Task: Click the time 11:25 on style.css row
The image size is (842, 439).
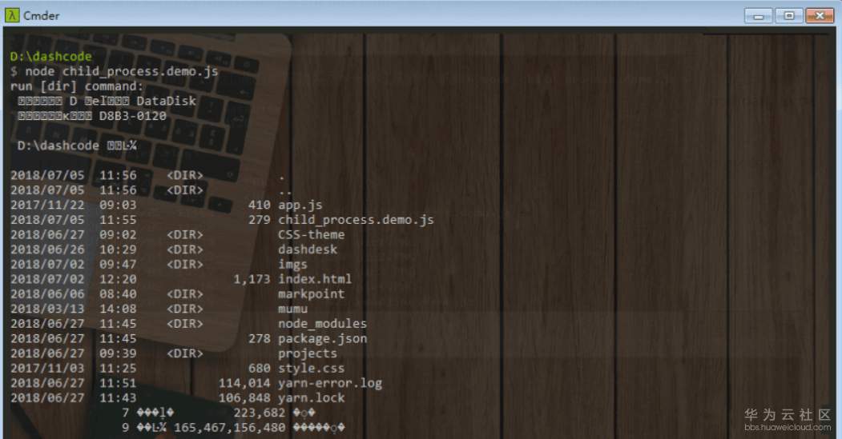Action: click(118, 369)
